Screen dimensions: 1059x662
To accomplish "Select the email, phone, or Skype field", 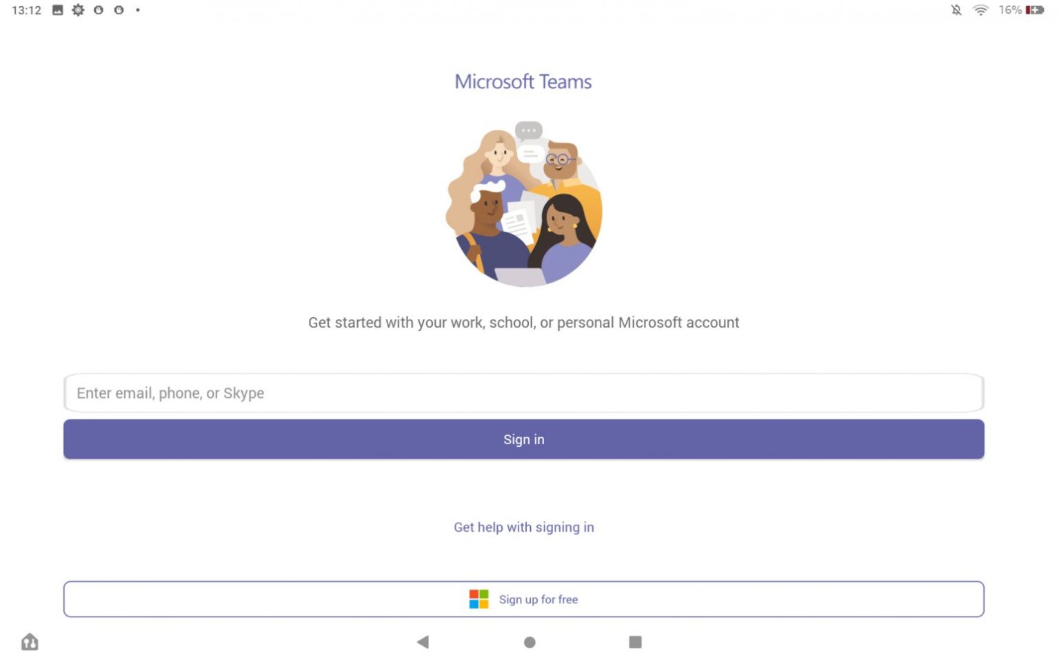I will tap(524, 393).
